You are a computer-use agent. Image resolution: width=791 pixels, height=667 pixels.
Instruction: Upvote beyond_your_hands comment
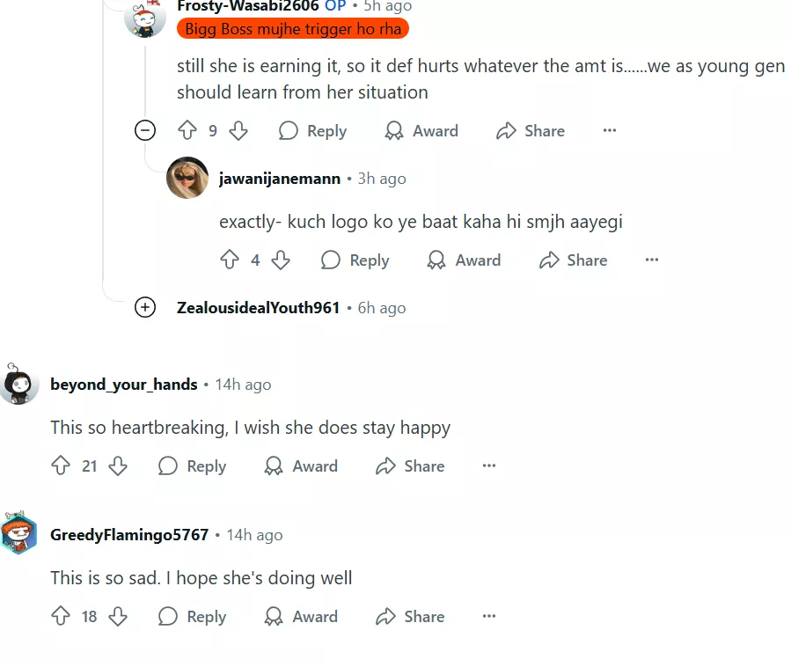click(x=61, y=466)
